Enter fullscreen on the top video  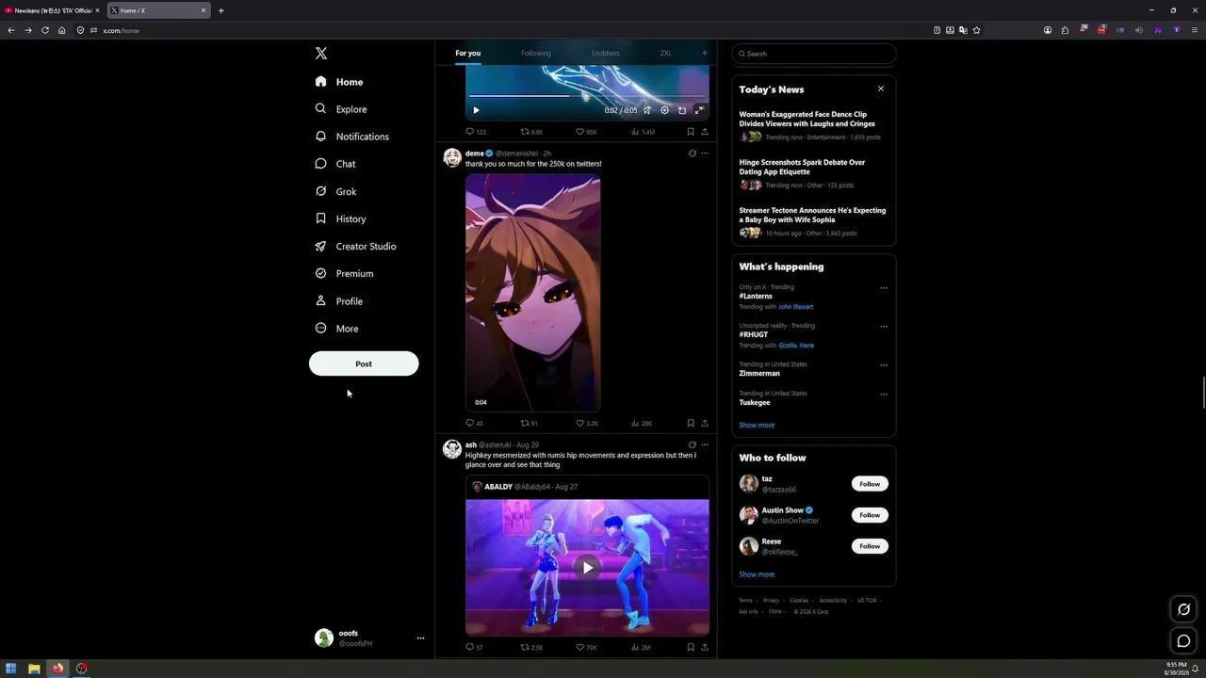699,110
